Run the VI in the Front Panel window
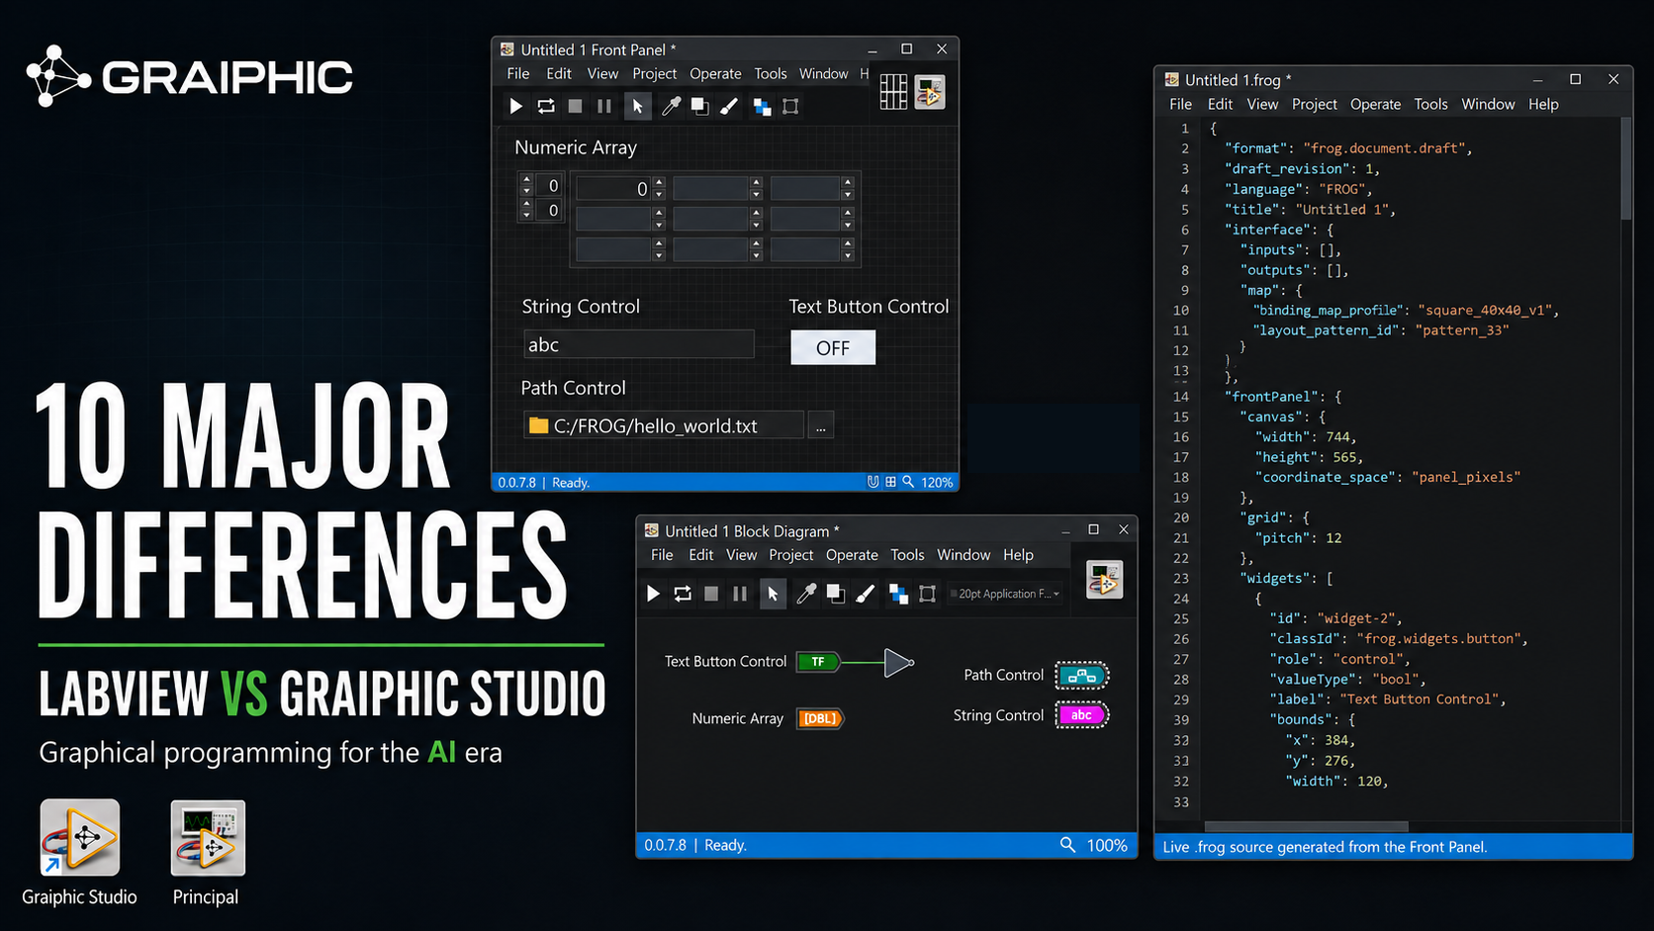 [515, 106]
